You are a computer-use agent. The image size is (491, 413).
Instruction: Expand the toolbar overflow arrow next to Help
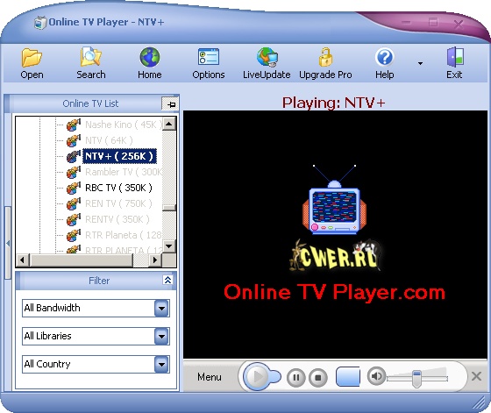tap(420, 63)
